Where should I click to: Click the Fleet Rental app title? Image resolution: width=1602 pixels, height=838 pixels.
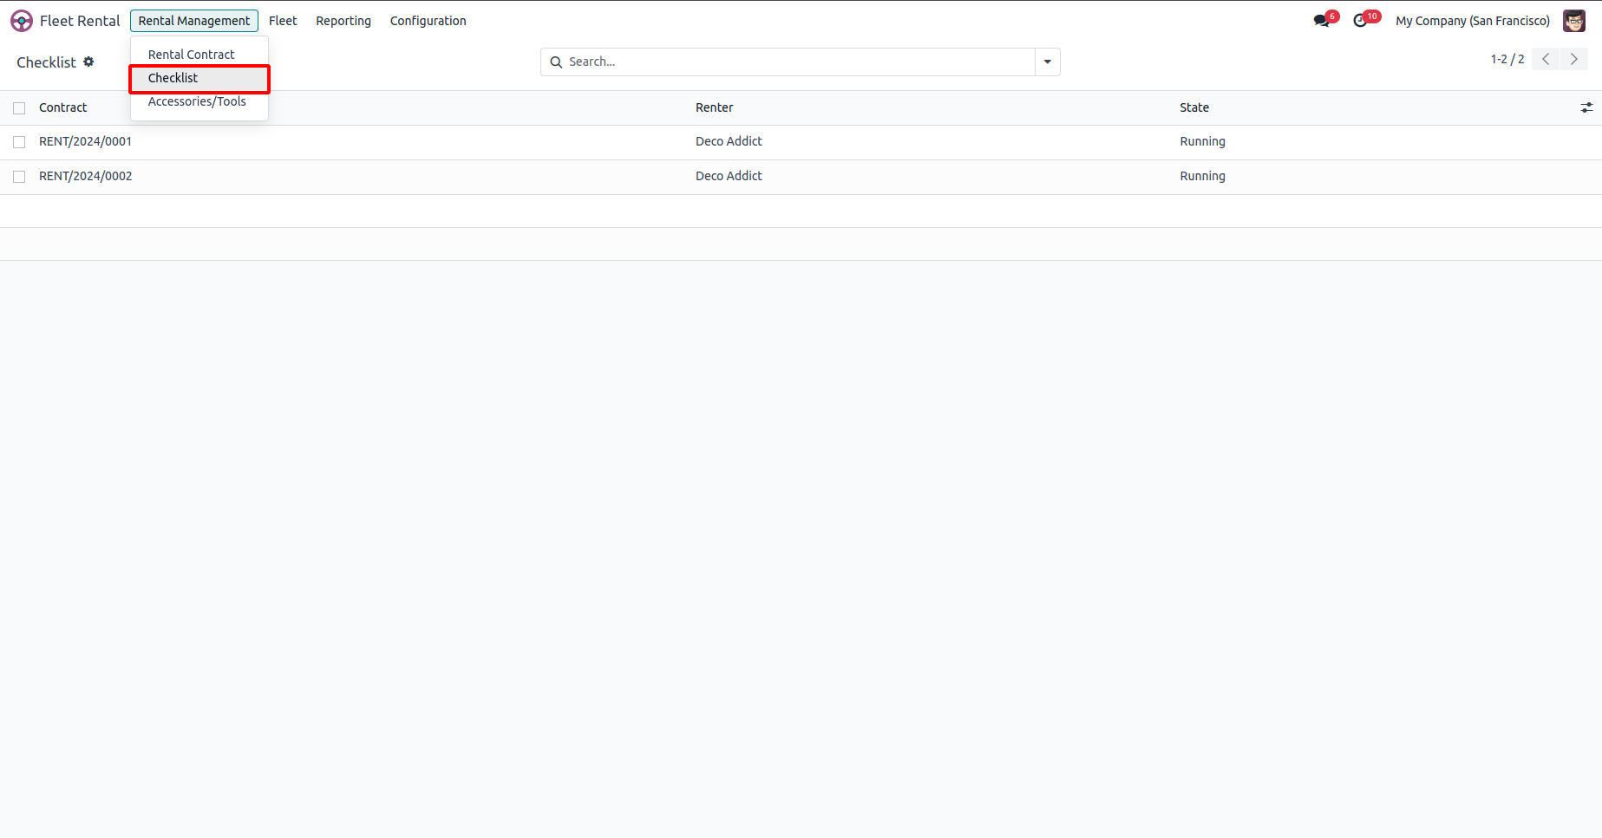tap(80, 21)
